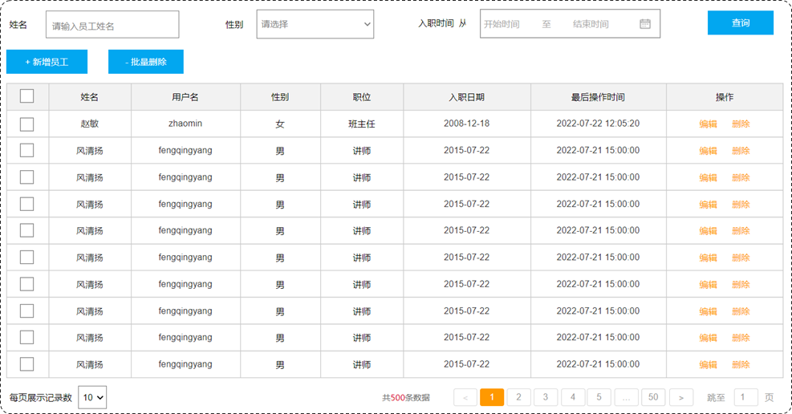Open the 性别 gender dropdown
The width and height of the screenshot is (792, 414).
tap(315, 24)
